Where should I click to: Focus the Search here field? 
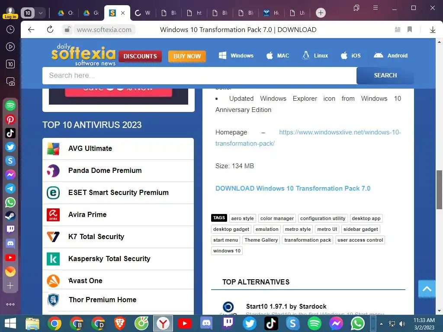pos(199,75)
